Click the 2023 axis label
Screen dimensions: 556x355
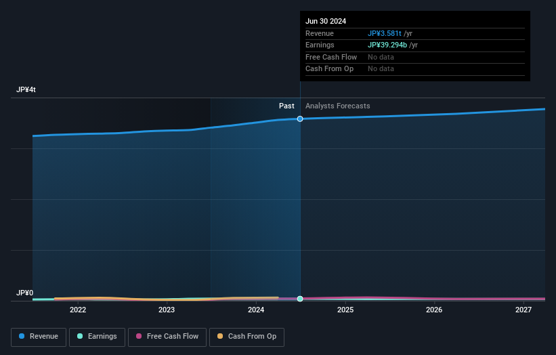tap(167, 310)
